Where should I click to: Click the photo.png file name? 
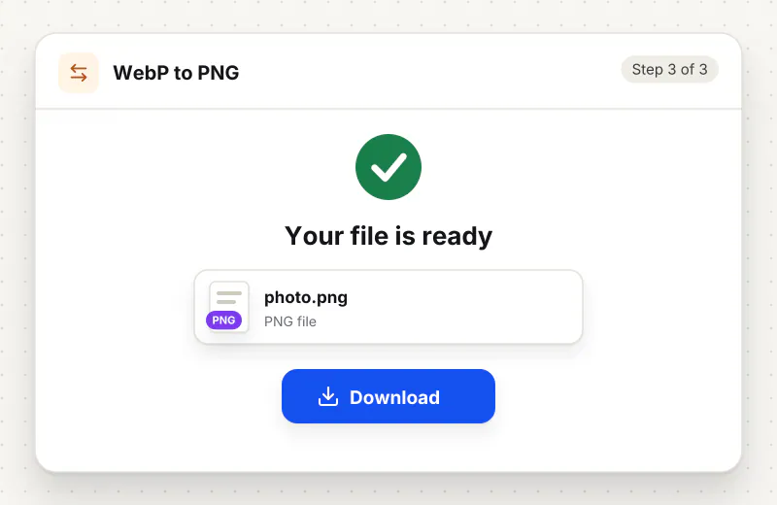(x=306, y=297)
